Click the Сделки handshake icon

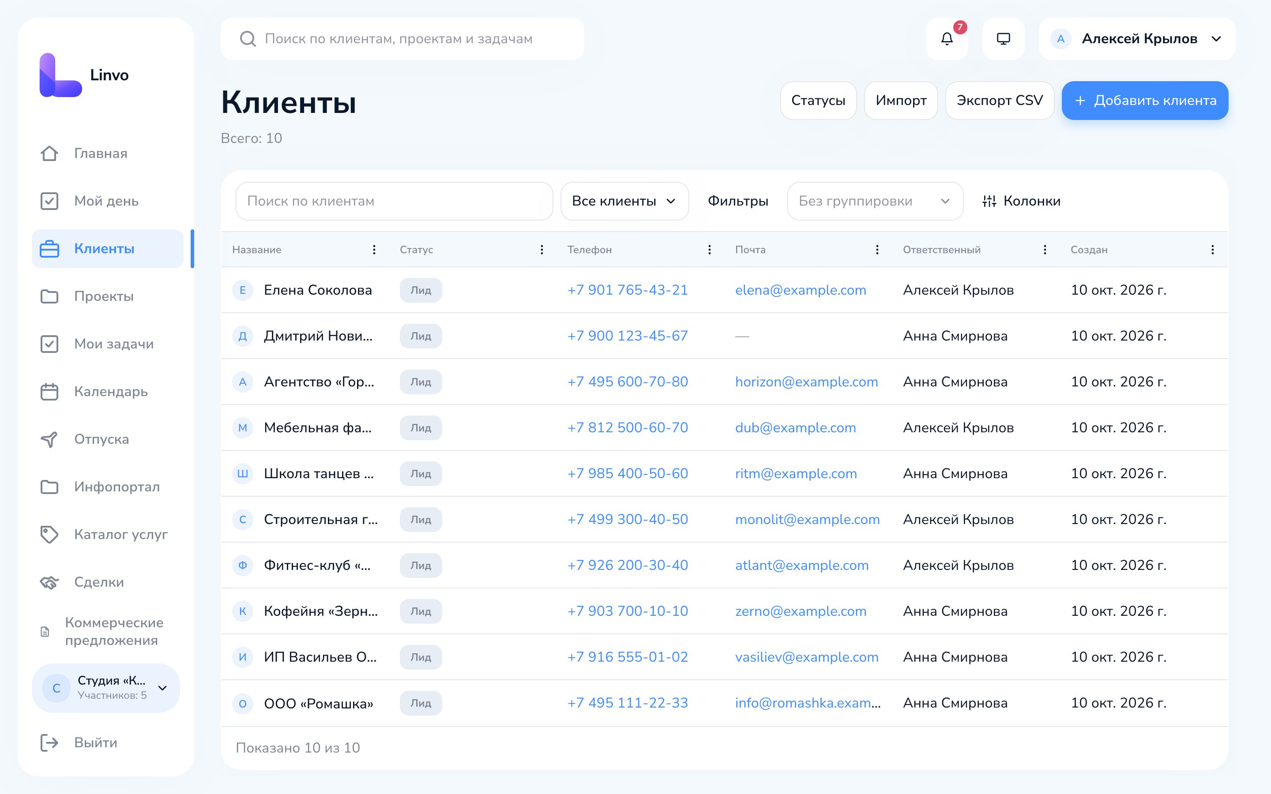[x=49, y=582]
